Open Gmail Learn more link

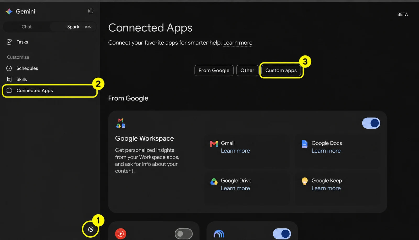tap(235, 151)
